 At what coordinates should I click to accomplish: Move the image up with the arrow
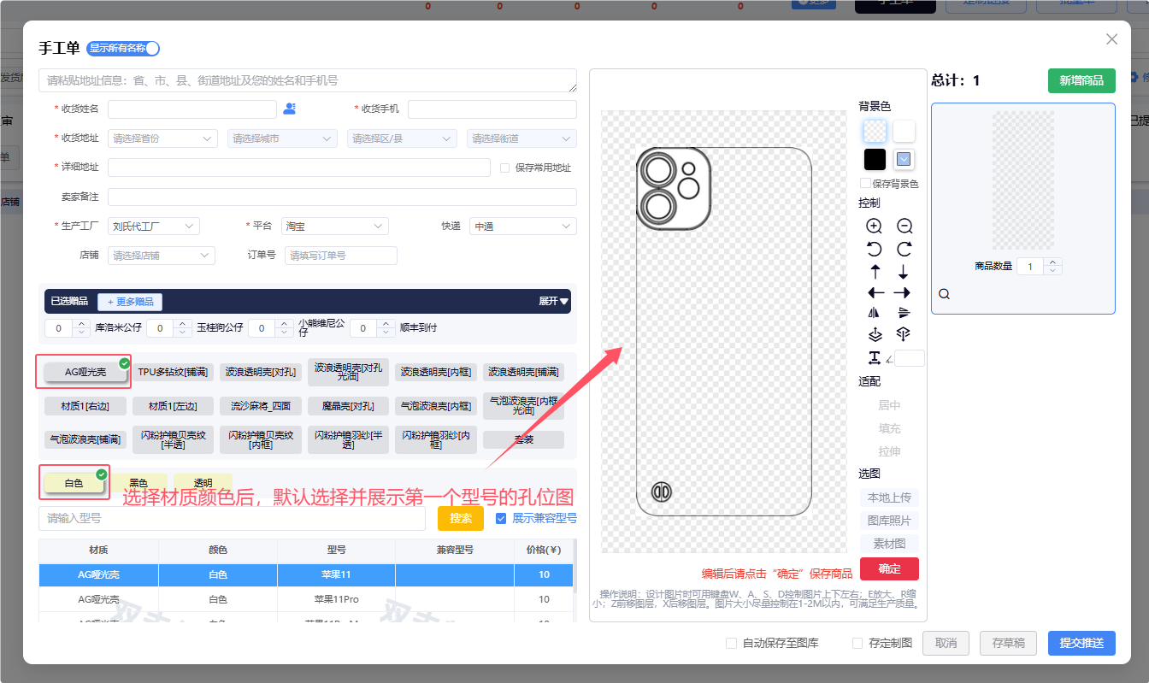[x=875, y=272]
